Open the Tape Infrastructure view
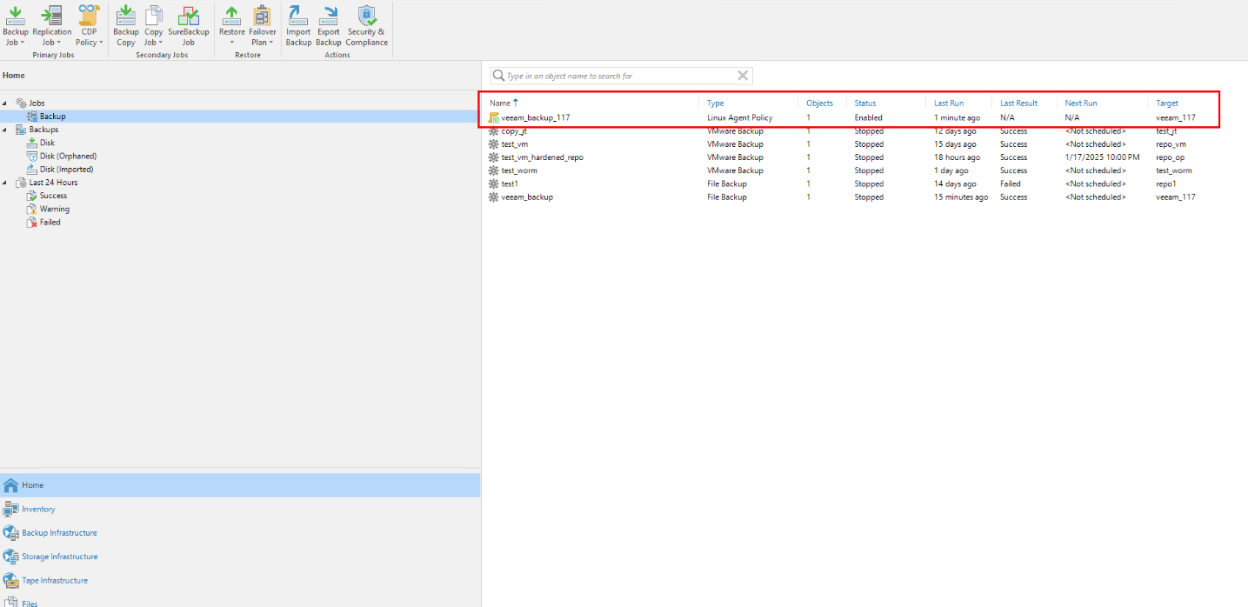This screenshot has height=607, width=1248. point(55,581)
